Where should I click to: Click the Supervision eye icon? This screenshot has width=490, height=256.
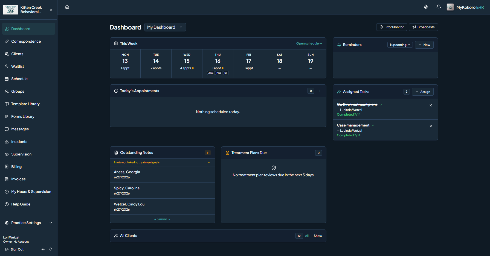coord(7,154)
